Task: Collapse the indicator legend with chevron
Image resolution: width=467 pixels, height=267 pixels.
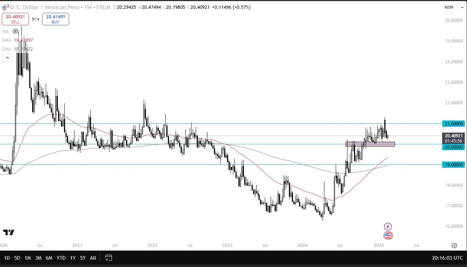Action: [7, 58]
